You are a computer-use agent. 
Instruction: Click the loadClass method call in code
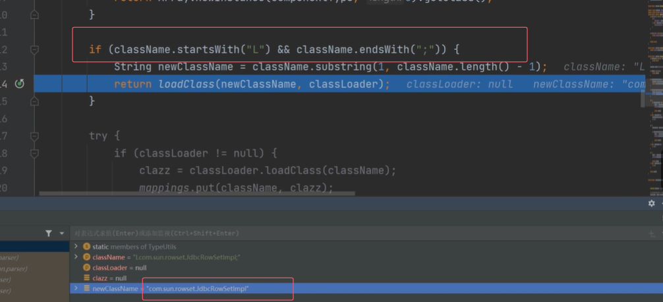click(186, 84)
